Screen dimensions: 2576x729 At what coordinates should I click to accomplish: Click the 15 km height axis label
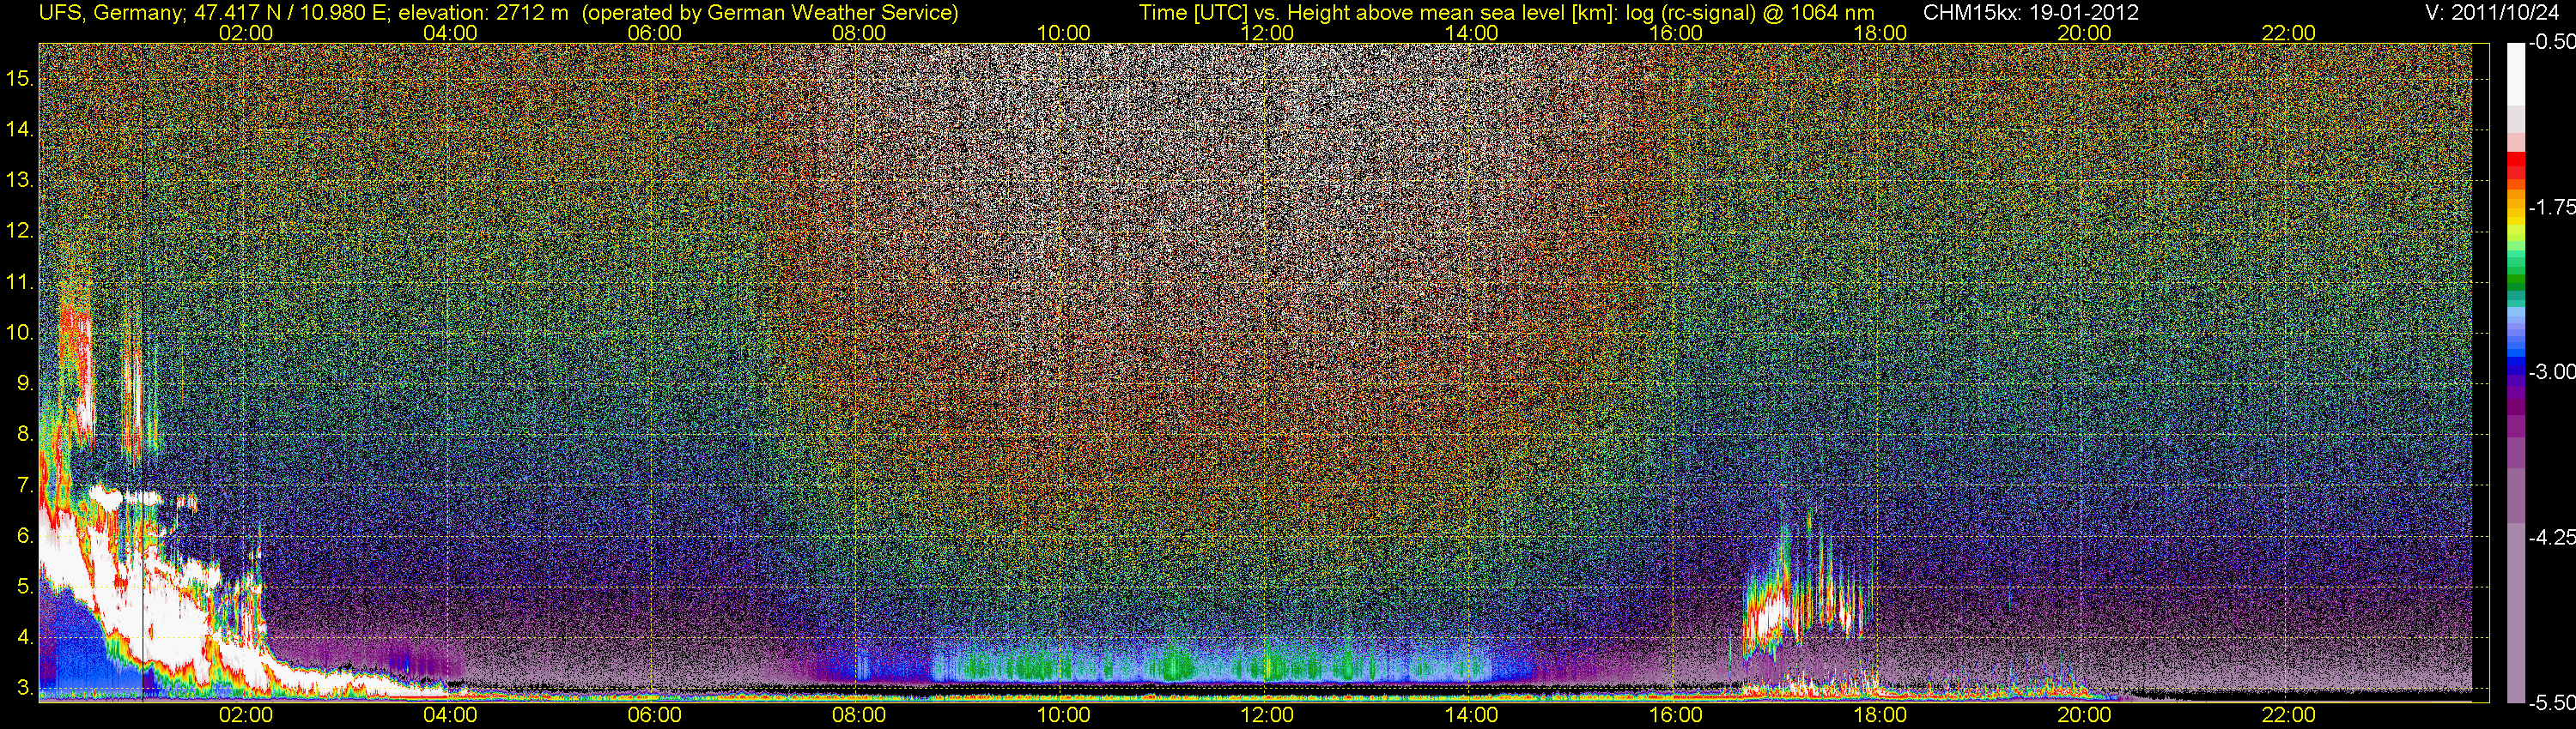[19, 78]
